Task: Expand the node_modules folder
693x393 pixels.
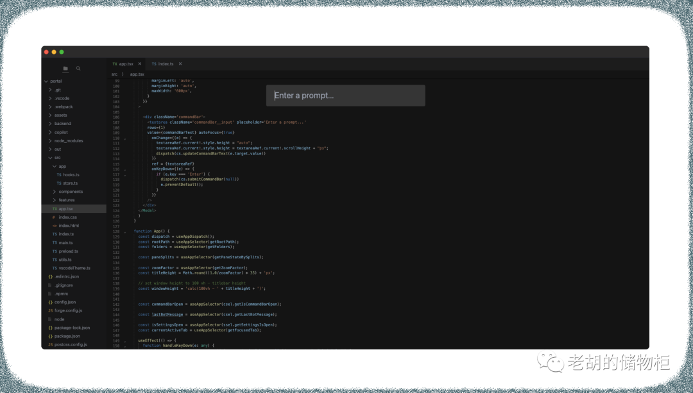Action: (51, 141)
